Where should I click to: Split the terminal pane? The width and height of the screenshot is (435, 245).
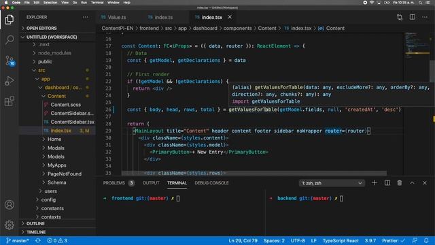point(387,183)
